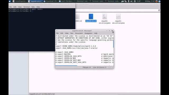The image size is (169, 95).
Task: Open Mousepad Edit menu
Action: tap(62, 33)
